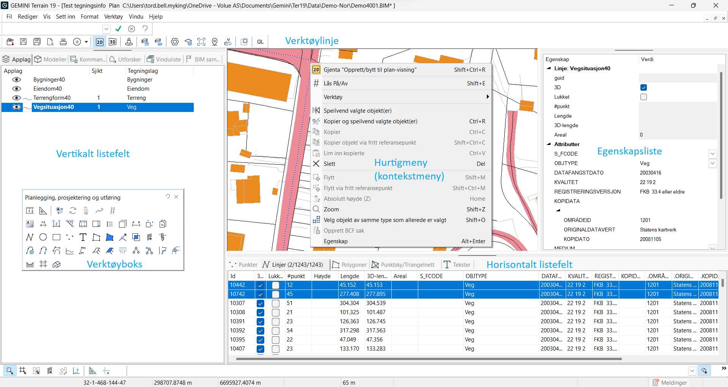Image resolution: width=728 pixels, height=387 pixels.
Task: Select the circle tool in toolbox
Action: pos(43,237)
